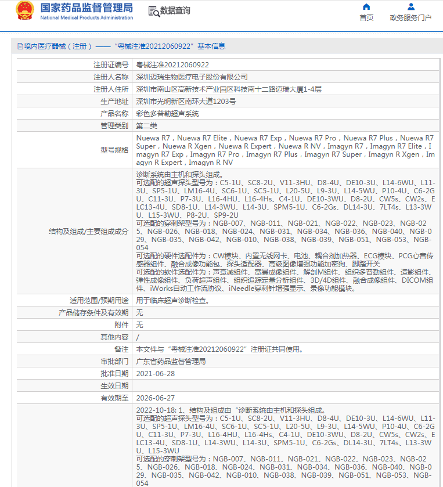
Task: Select 深圳市光明新区南环大道1203号 cell
Action: [186, 102]
